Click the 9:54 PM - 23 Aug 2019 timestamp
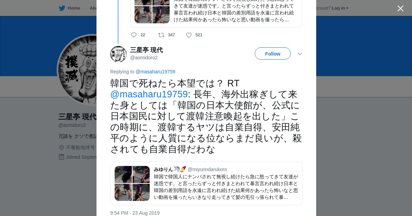412x216 pixels. (x=135, y=213)
